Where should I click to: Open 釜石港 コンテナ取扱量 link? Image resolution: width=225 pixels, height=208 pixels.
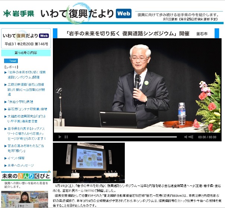point(27,109)
